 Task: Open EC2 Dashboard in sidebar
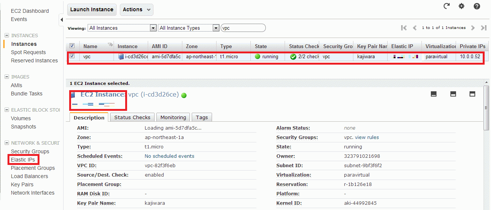coord(30,11)
